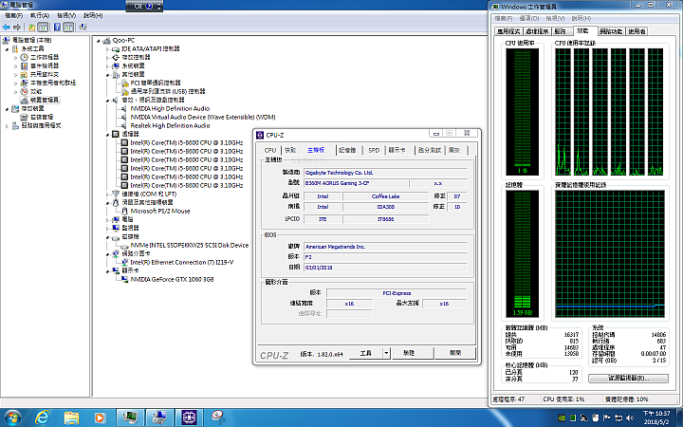Select NVIDIA High Definition Audio device
683x427 pixels.
170,108
